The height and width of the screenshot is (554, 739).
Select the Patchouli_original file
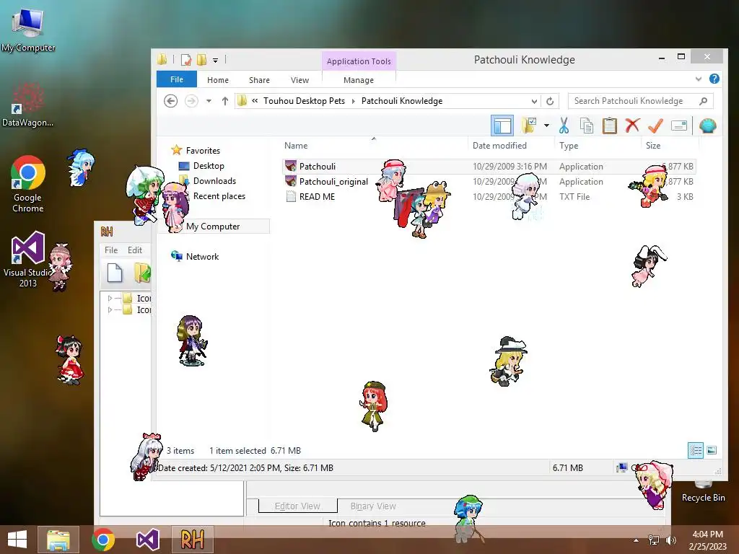click(x=333, y=181)
